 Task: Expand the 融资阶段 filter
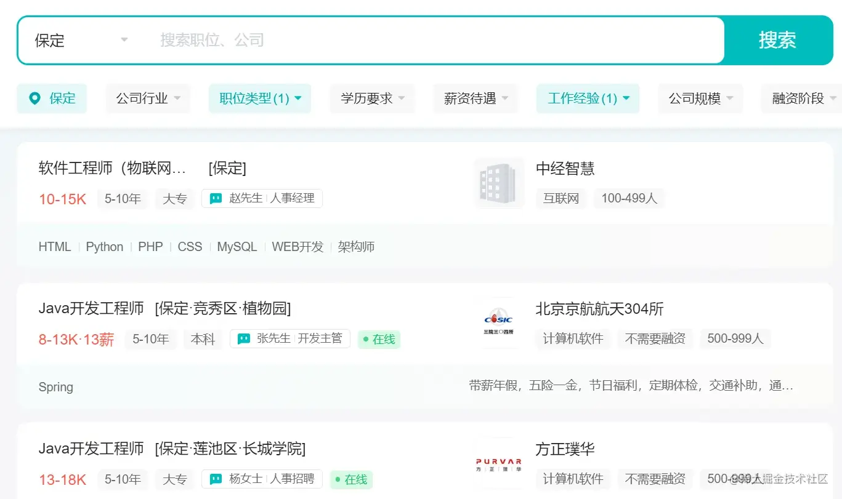801,98
